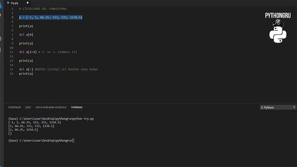The width and height of the screenshot is (297, 167).
Task: Click terminal output '[-1, 1, 66.25, 333, 333, 1234.5]'
Action: coord(35,122)
